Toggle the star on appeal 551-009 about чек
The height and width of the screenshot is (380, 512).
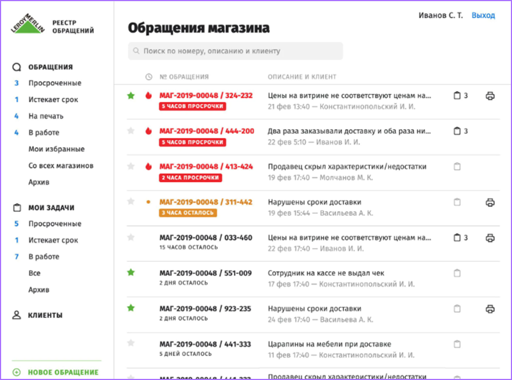click(x=131, y=273)
